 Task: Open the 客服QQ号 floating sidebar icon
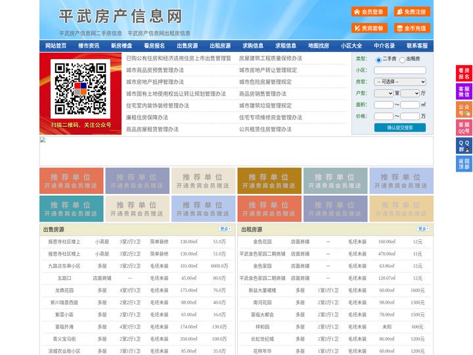464,128
